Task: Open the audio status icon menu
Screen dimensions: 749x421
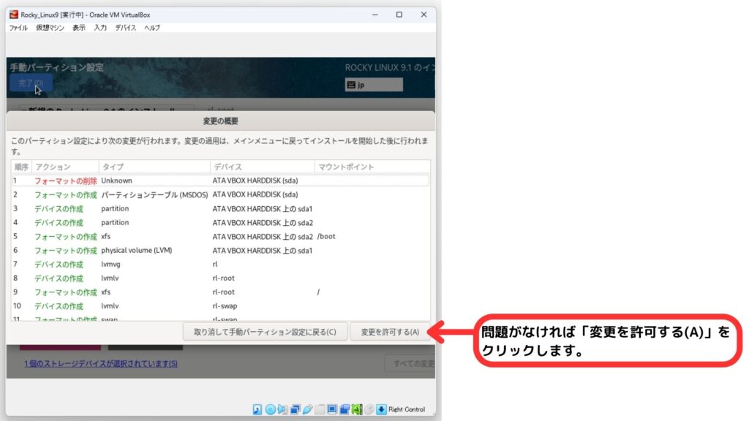Action: [x=282, y=409]
